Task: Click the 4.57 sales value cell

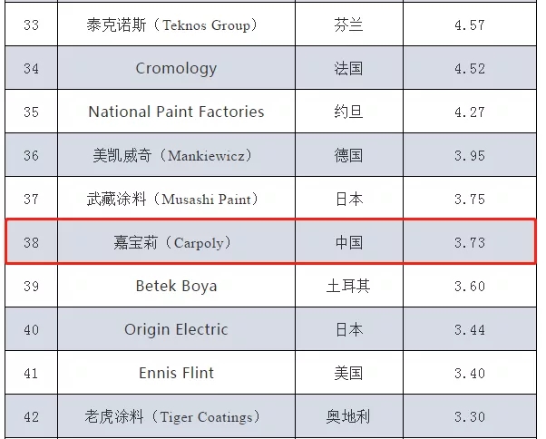Action: (x=470, y=24)
